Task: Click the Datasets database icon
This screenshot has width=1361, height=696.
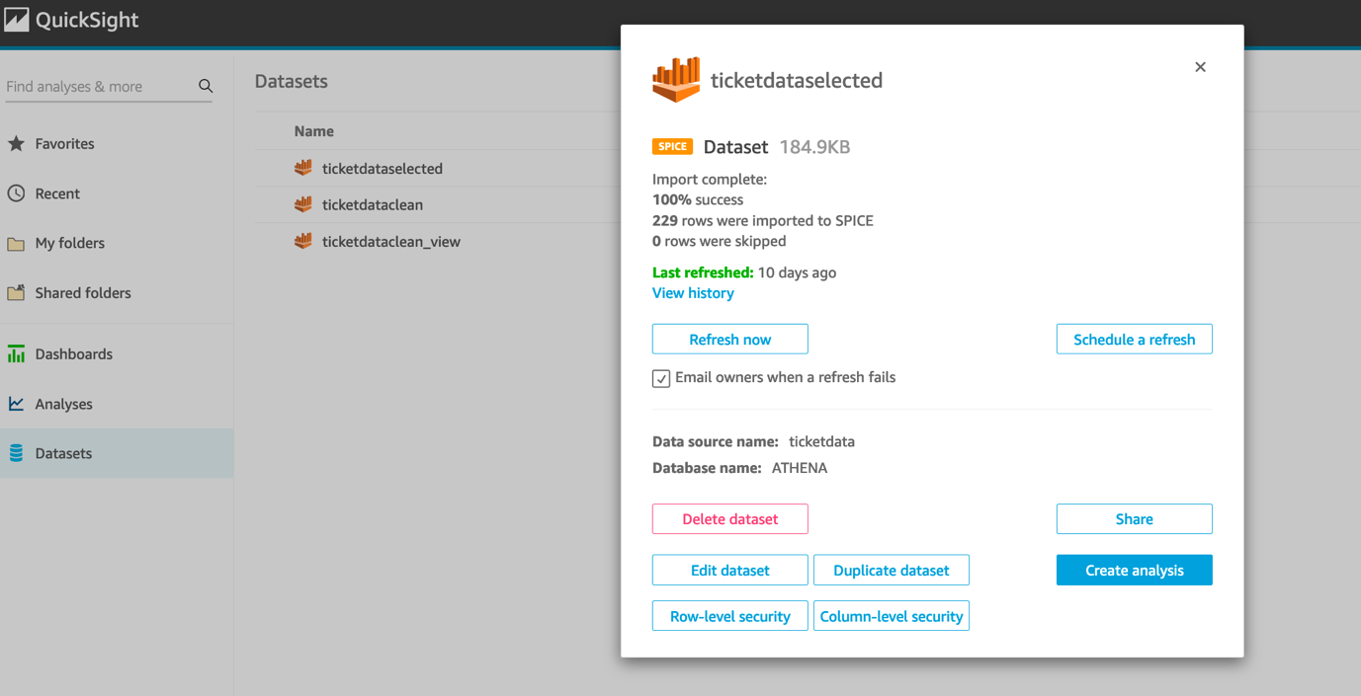Action: pos(16,453)
